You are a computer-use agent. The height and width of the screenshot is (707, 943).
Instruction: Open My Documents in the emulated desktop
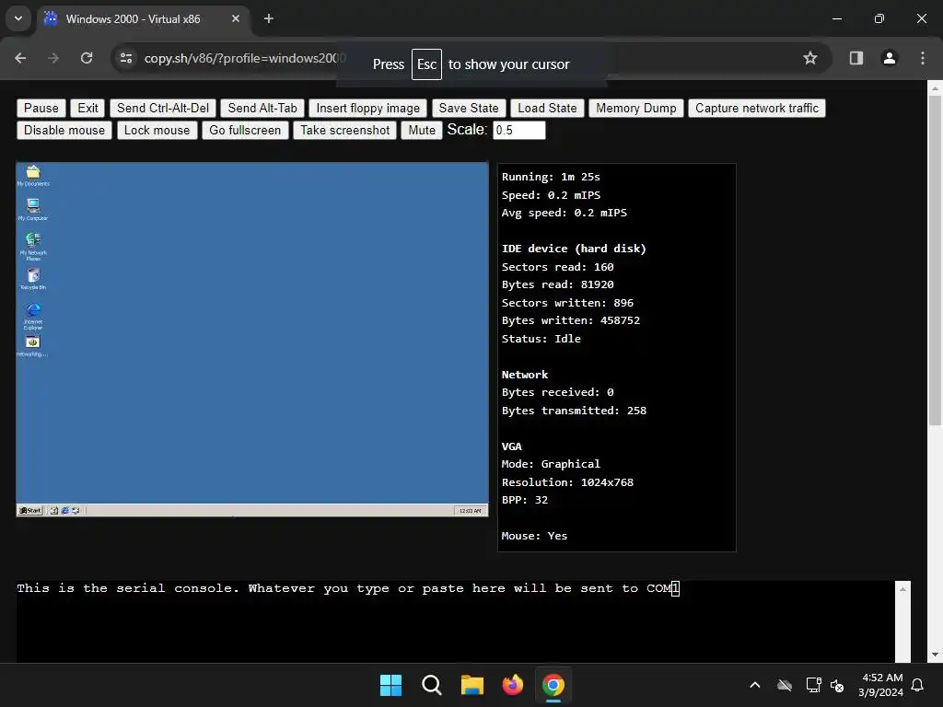tap(33, 175)
